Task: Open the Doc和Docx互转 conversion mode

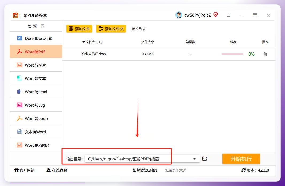Action: [x=36, y=38]
